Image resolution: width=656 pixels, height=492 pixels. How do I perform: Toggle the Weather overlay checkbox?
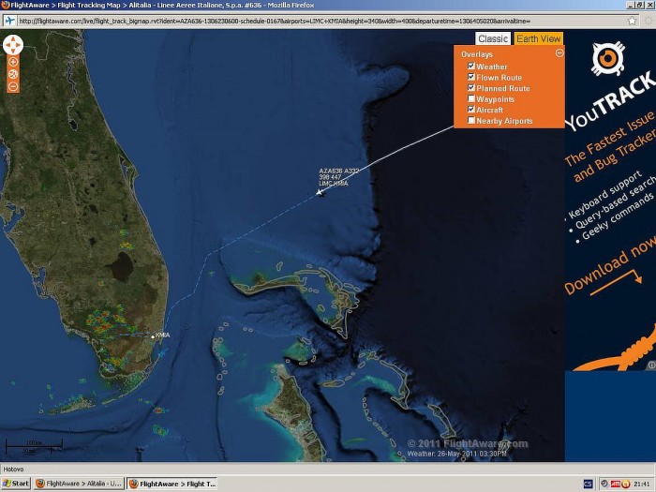[x=471, y=66]
